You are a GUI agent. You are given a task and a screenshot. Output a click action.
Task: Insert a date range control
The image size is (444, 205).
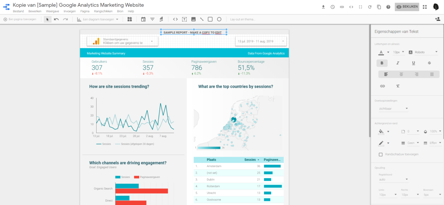[144, 19]
